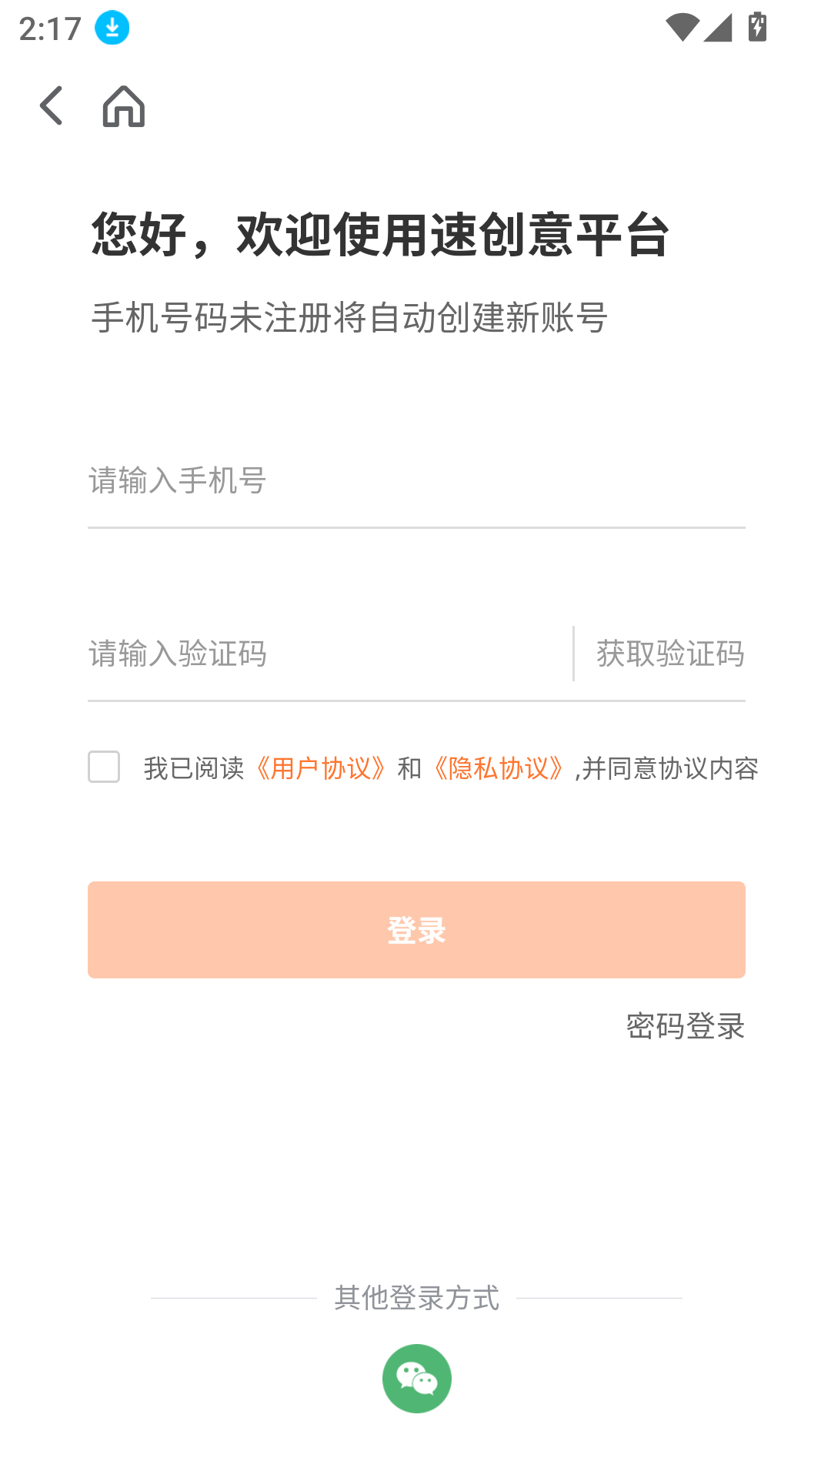Tap the battery charging icon
This screenshot has width=831, height=1478.
pos(757,28)
